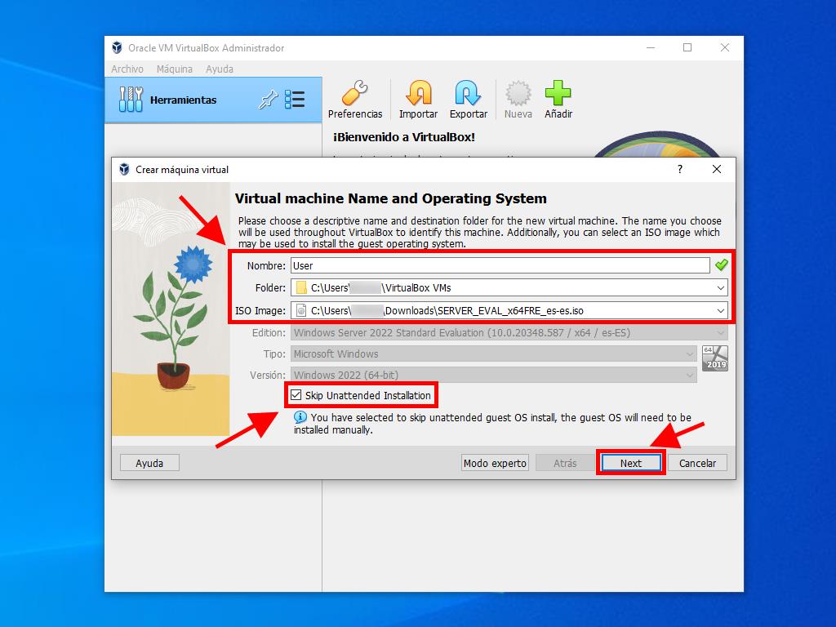Open the Ayuda menu in menu bar
The height and width of the screenshot is (627, 836).
pos(220,69)
